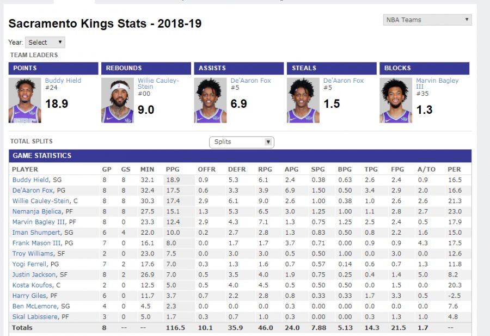Open Buddy Hield link in Points leader
This screenshot has width=490, height=336.
pyautogui.click(x=63, y=81)
